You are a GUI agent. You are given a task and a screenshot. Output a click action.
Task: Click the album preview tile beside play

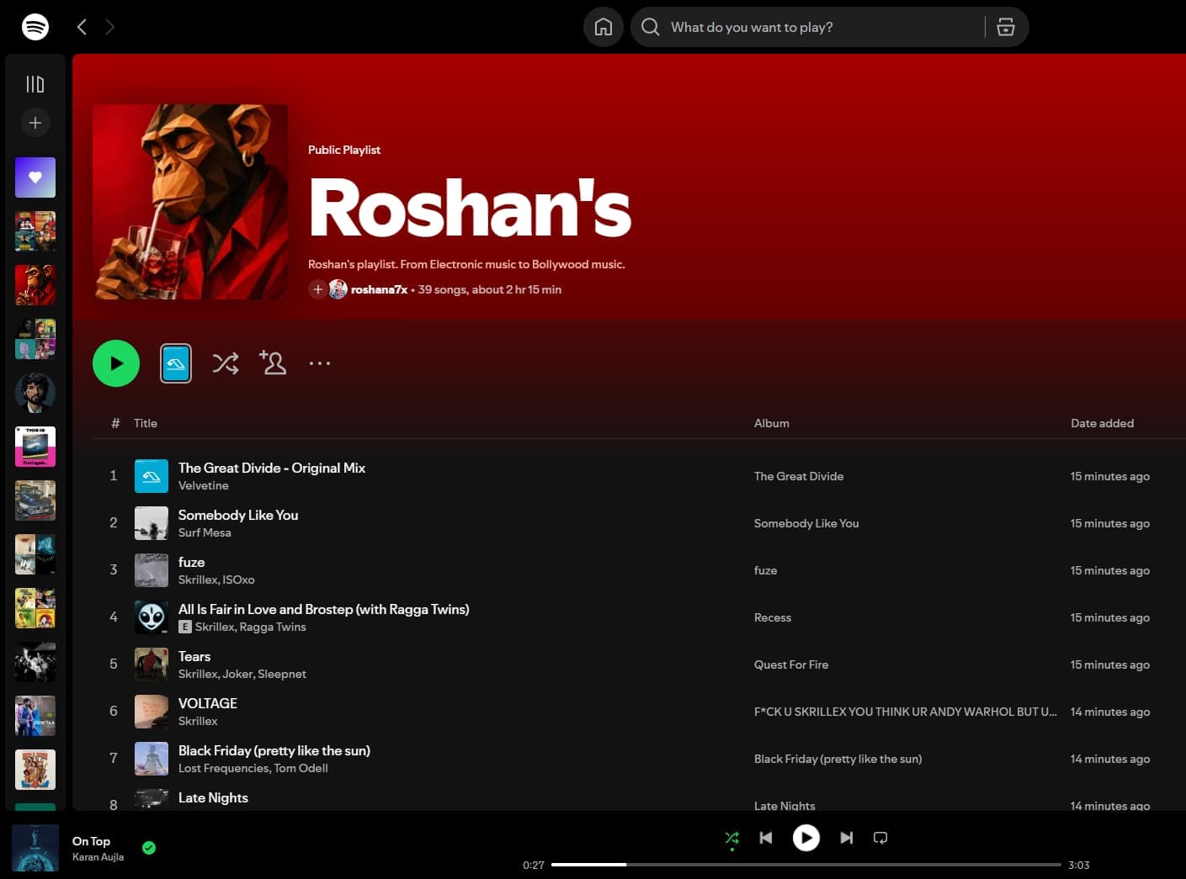tap(176, 363)
